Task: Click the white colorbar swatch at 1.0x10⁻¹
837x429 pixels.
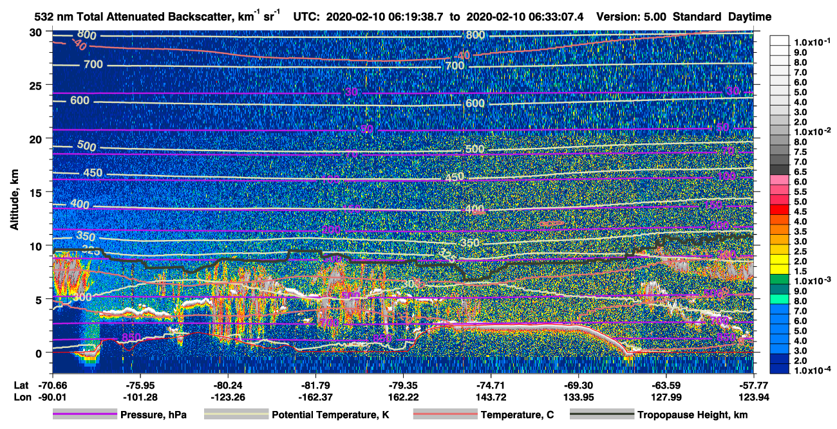Action: [x=780, y=41]
